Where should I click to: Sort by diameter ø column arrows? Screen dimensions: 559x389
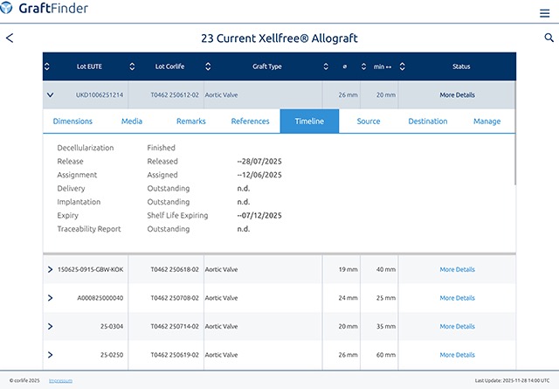tap(325, 66)
